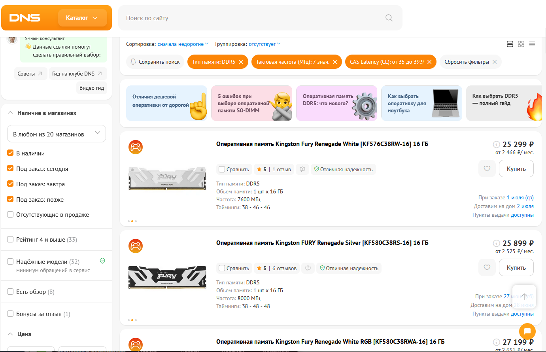The height and width of the screenshot is (352, 546).
Task: Buy the Kingston Fury Renegade White KF576C38RW-16
Action: pyautogui.click(x=516, y=168)
